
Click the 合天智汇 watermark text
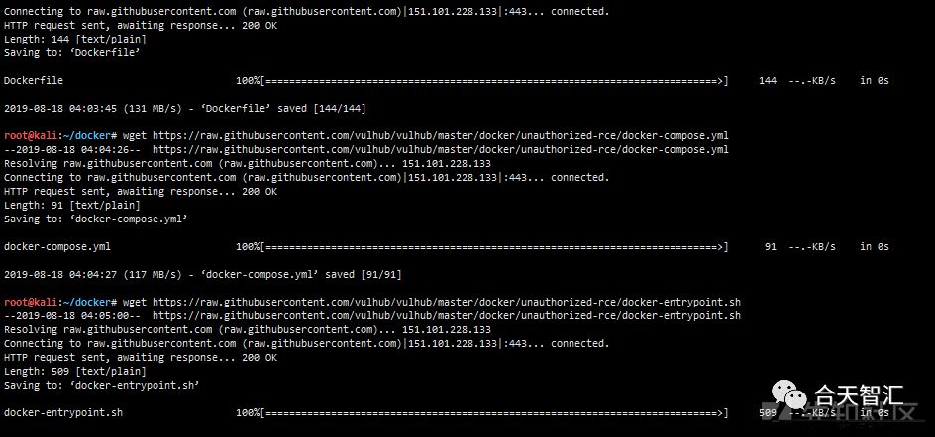click(860, 394)
